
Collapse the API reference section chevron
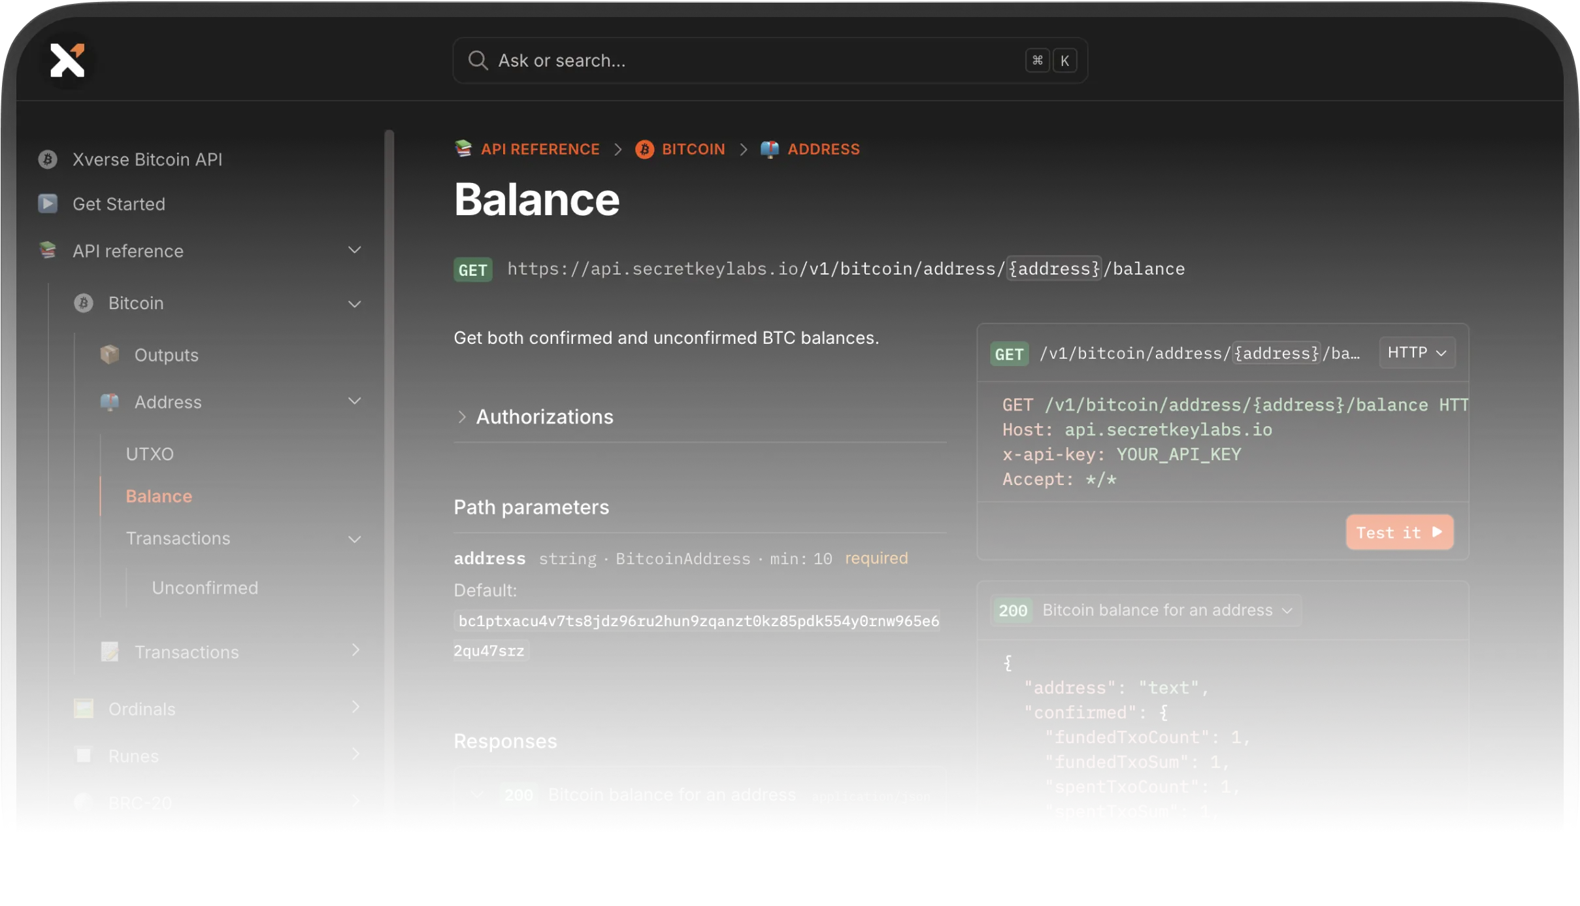355,250
